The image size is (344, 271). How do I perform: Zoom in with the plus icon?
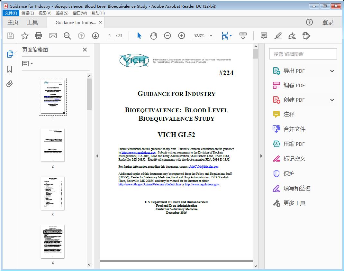pyautogui.click(x=181, y=36)
